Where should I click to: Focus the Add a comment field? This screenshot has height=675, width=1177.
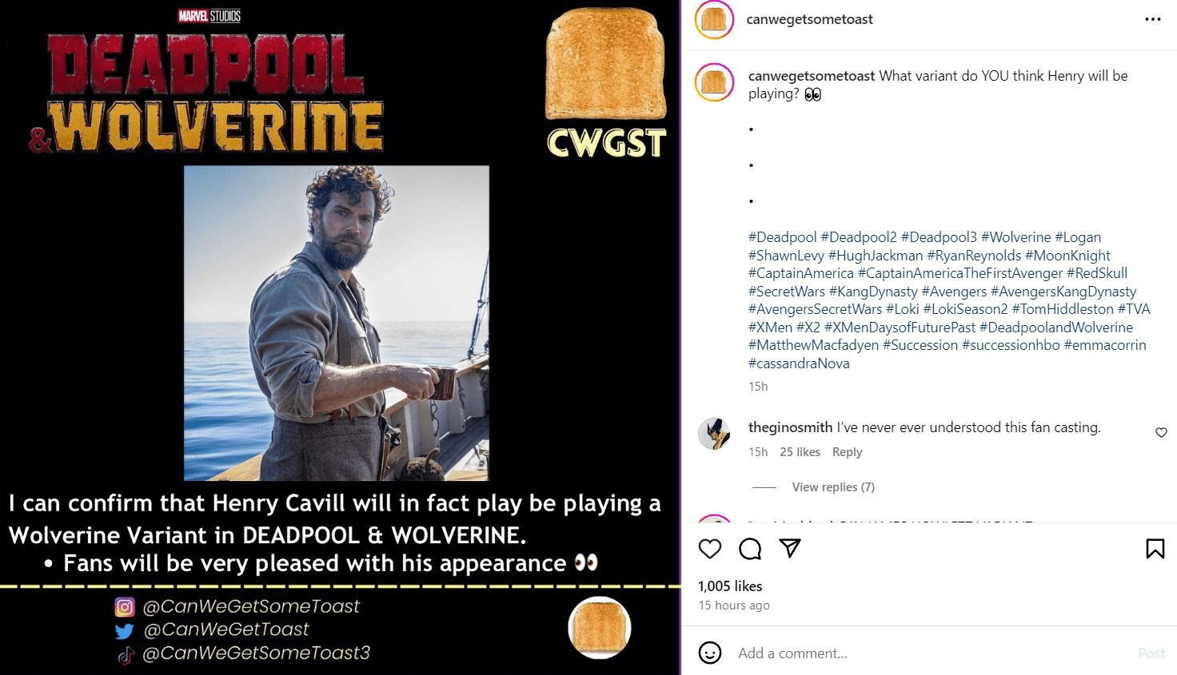pos(932,653)
